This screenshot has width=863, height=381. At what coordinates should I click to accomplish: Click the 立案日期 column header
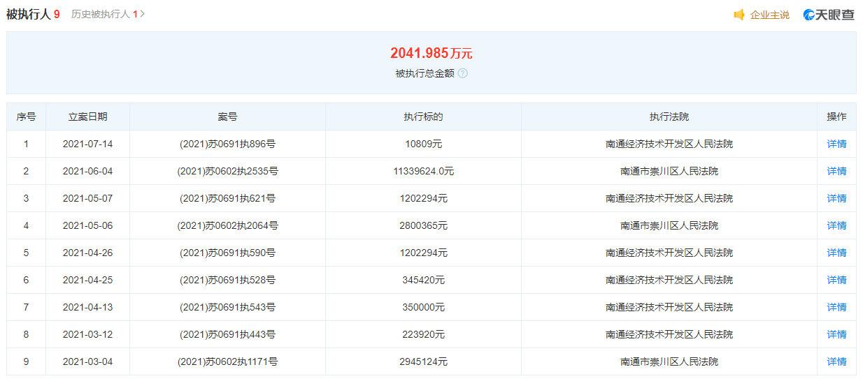click(x=87, y=117)
